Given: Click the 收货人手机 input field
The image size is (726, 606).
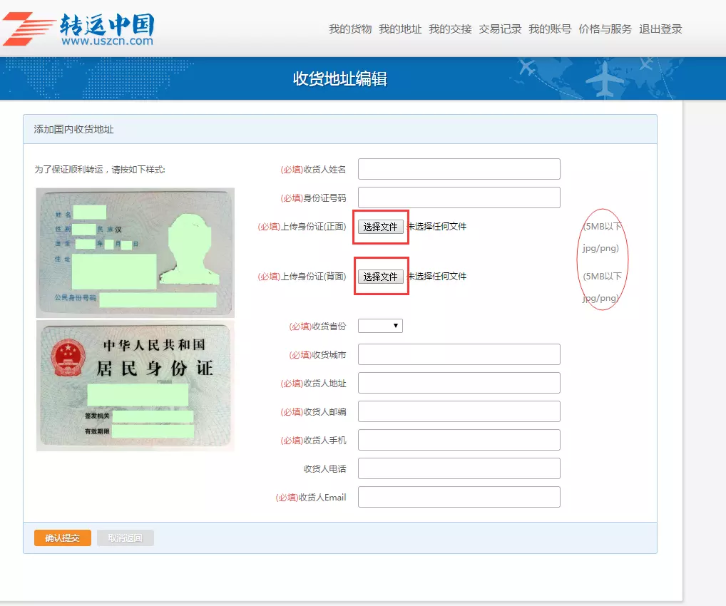Looking at the screenshot, I should click(x=459, y=441).
